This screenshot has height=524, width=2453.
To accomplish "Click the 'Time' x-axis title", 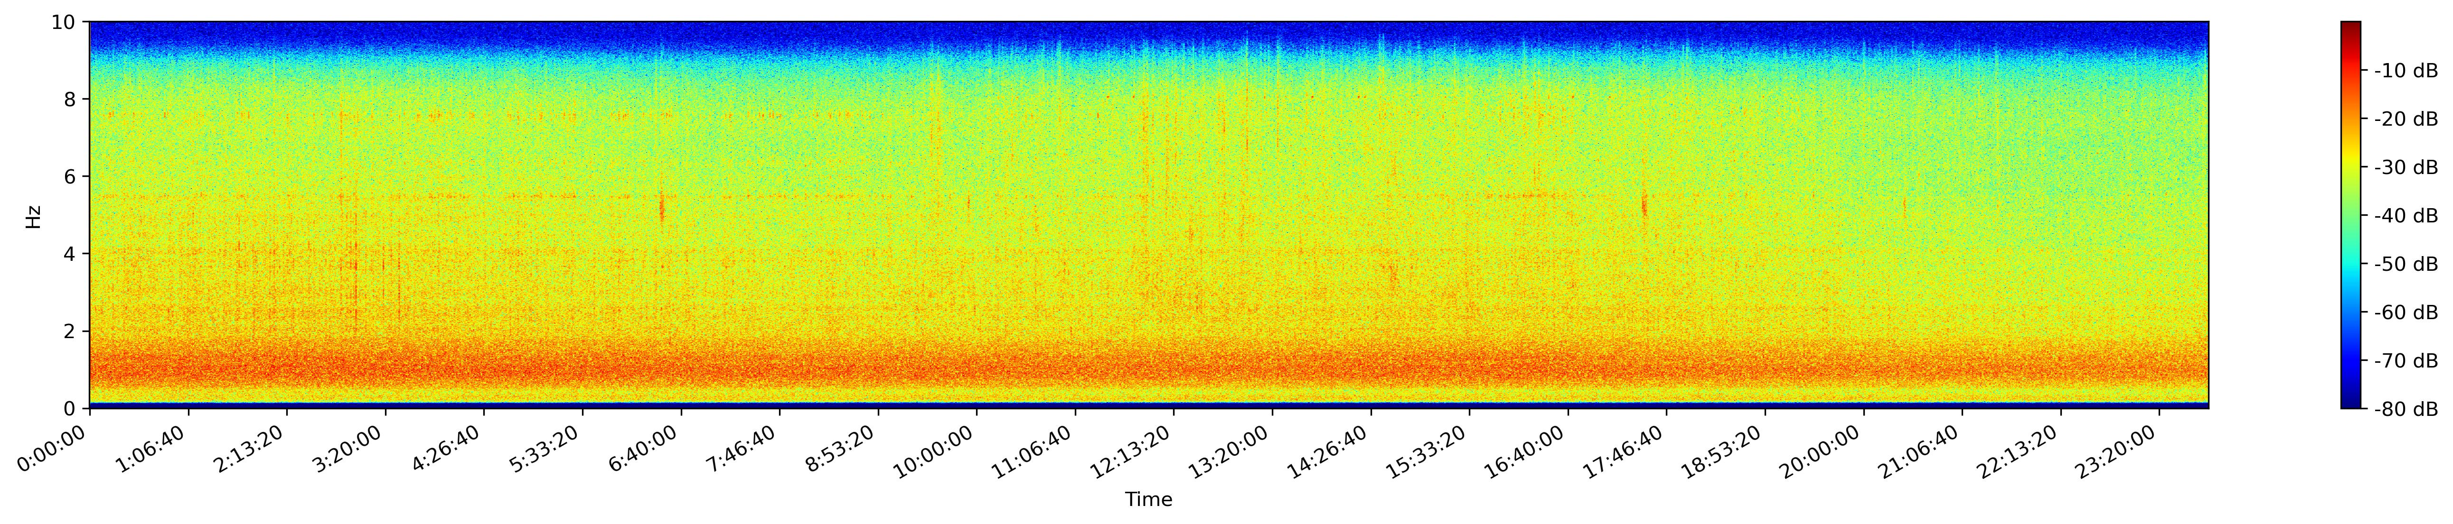I will coord(1148,499).
